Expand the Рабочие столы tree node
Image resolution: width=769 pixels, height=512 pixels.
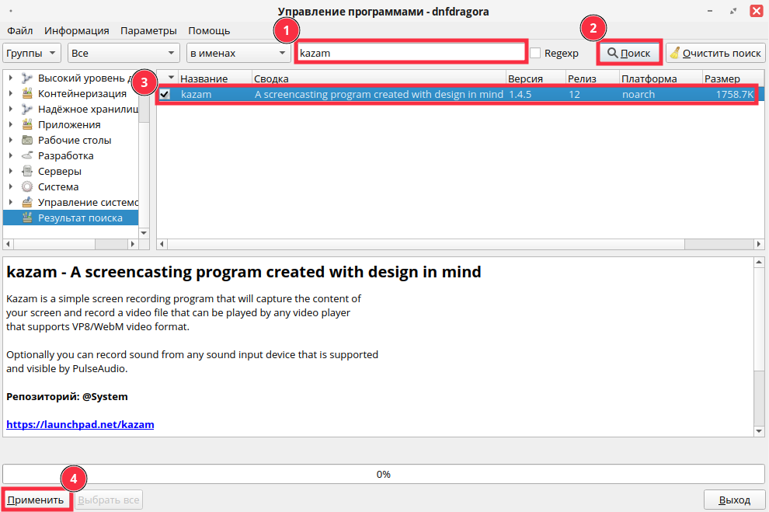pos(11,140)
